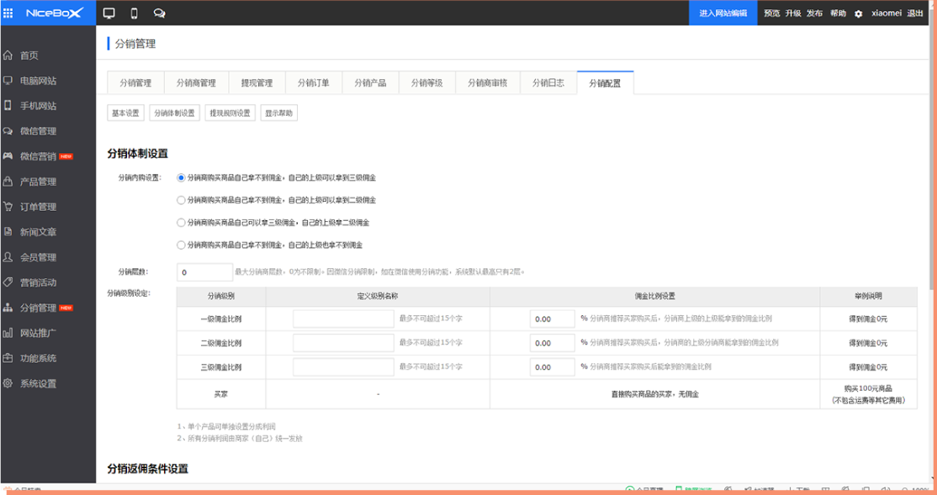Open the apps grid icon beside NiceBox logo
937x495 pixels.
click(8, 13)
